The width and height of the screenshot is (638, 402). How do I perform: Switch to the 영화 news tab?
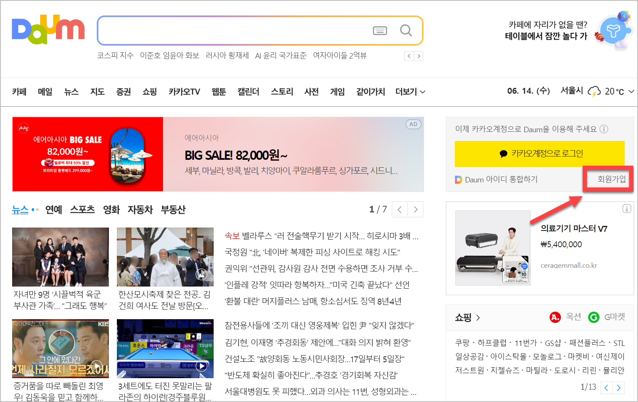pos(111,210)
